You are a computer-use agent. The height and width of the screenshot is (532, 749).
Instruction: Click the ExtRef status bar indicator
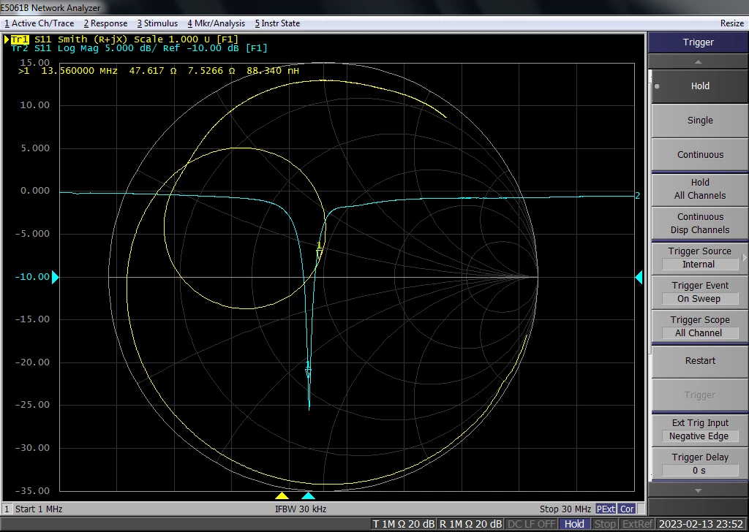(637, 524)
